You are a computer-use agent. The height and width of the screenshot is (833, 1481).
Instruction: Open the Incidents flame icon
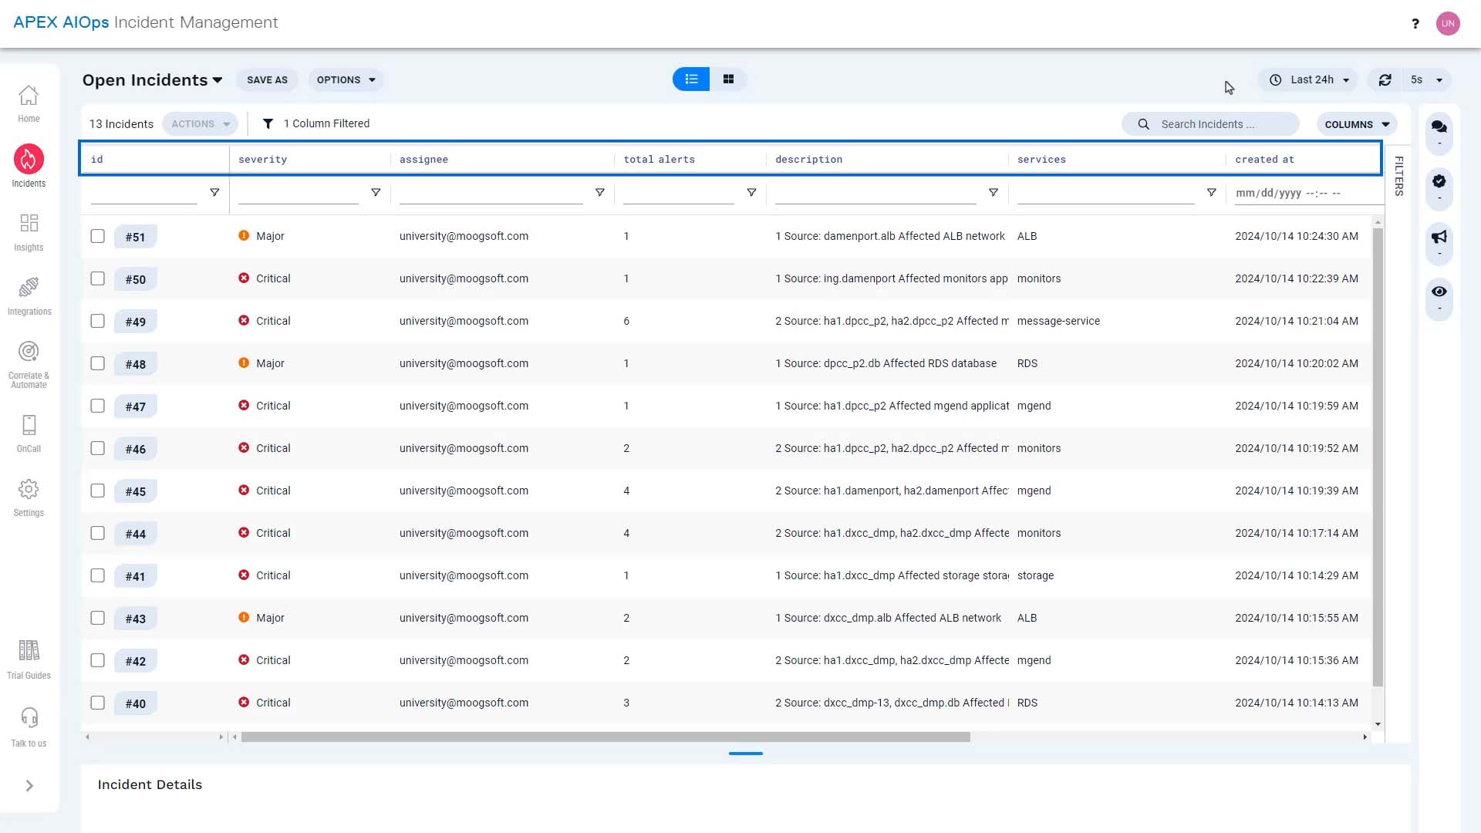[29, 159]
